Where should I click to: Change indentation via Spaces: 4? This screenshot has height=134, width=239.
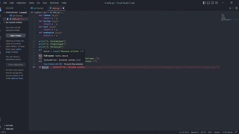coord(195,133)
